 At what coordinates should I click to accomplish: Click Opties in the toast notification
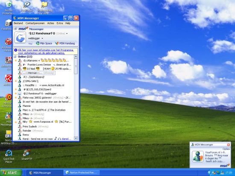pos(226,149)
